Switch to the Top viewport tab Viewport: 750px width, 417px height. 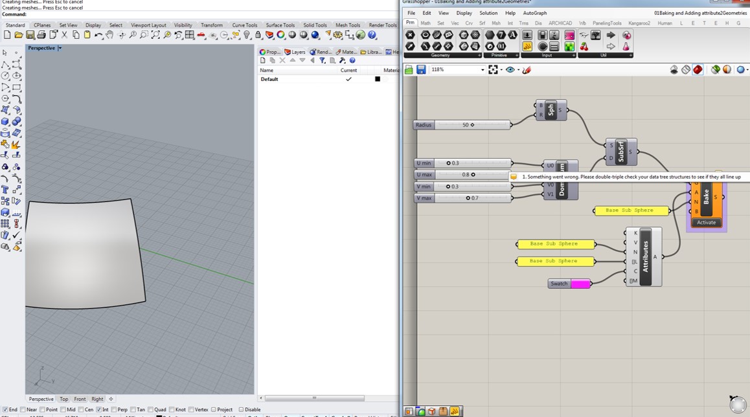pos(64,399)
